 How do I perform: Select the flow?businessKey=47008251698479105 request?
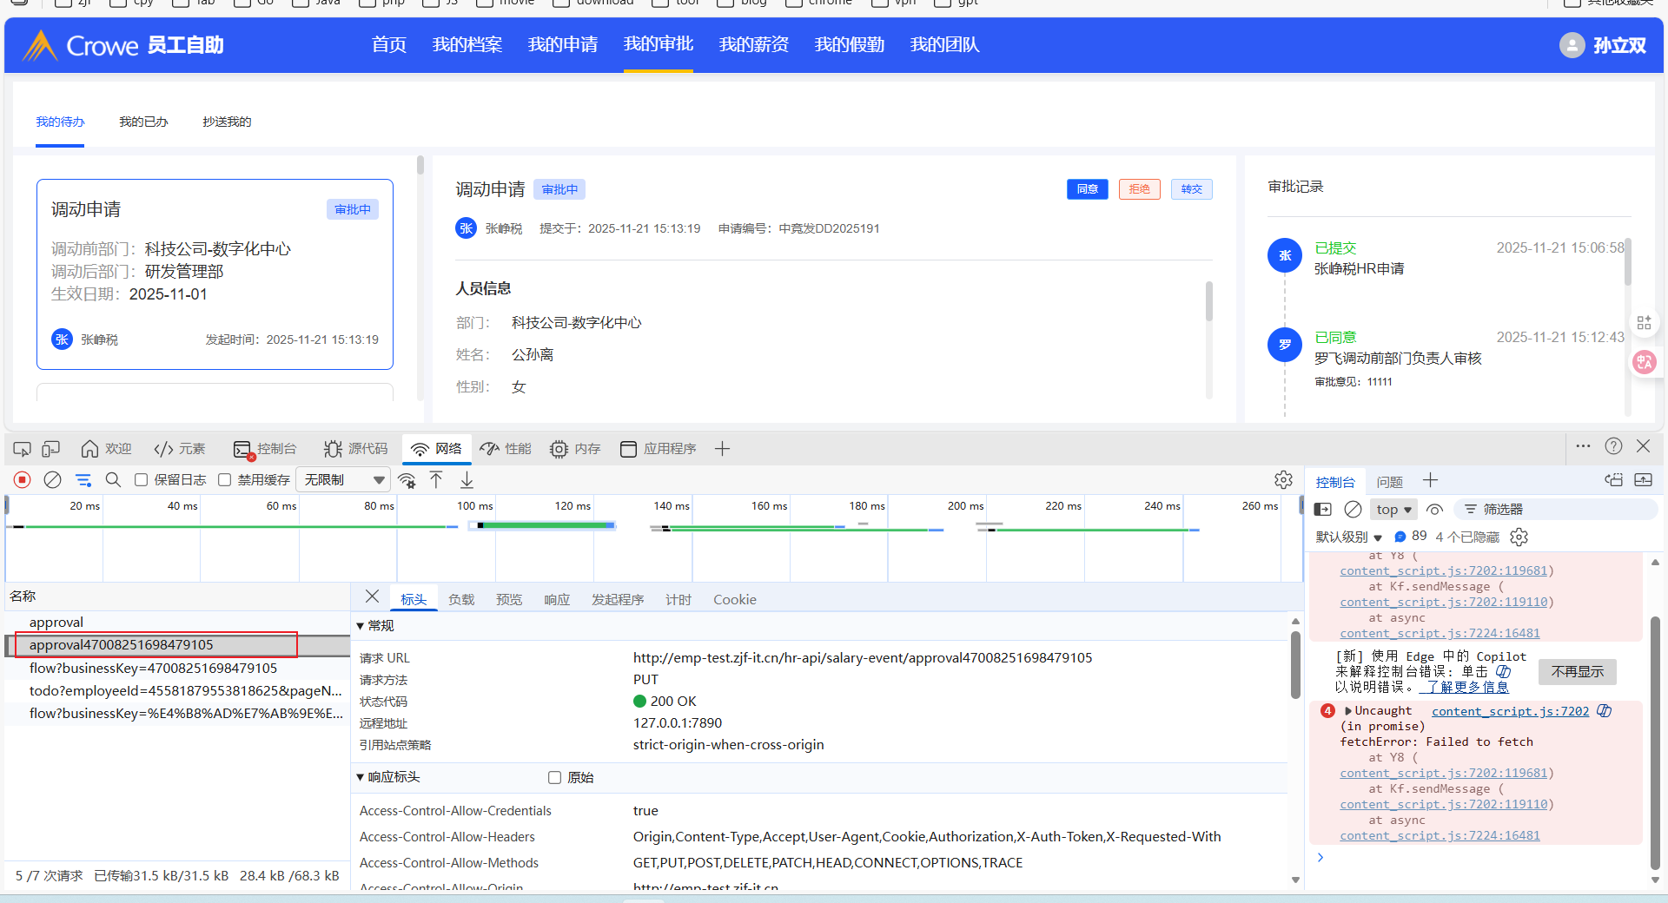(x=153, y=669)
